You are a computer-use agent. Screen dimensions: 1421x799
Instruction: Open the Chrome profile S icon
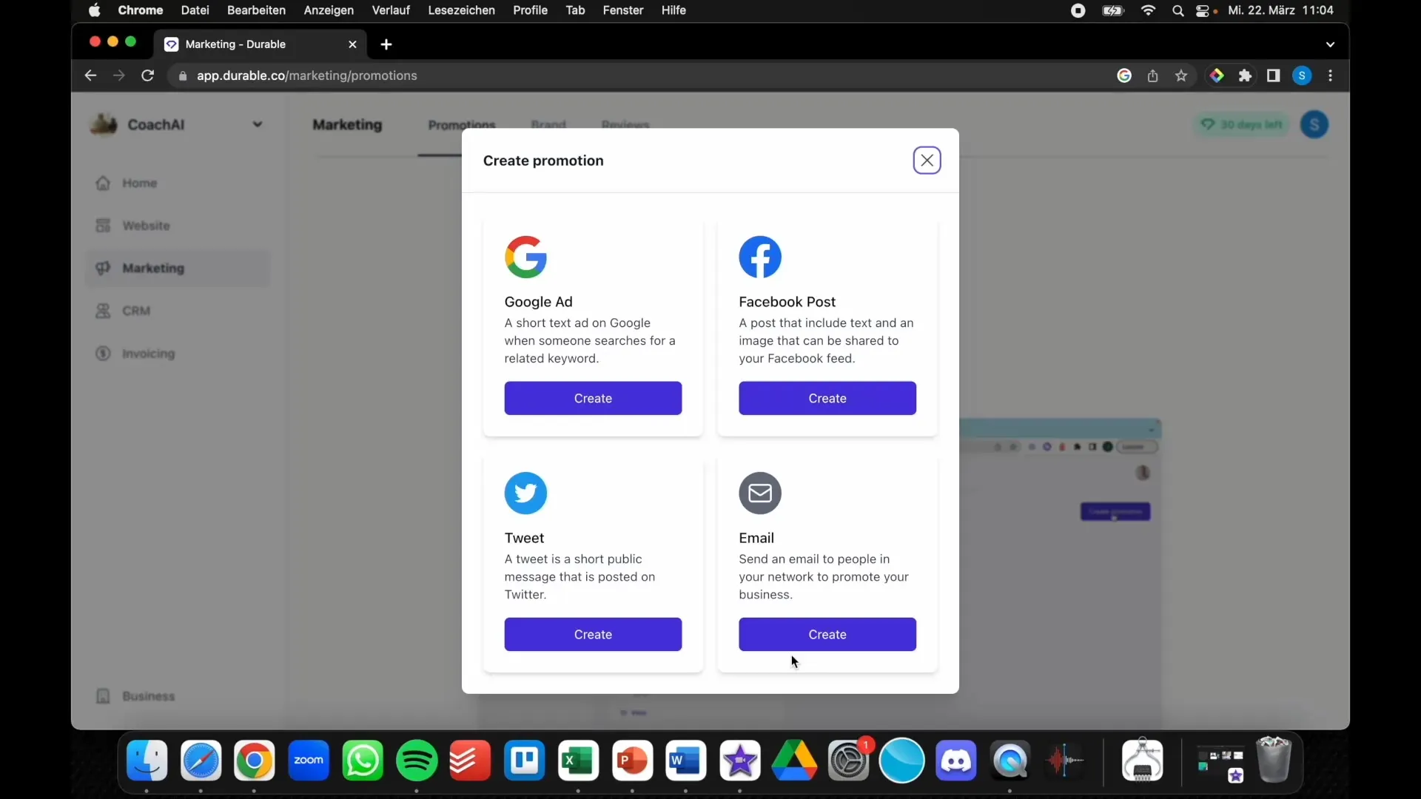point(1302,75)
